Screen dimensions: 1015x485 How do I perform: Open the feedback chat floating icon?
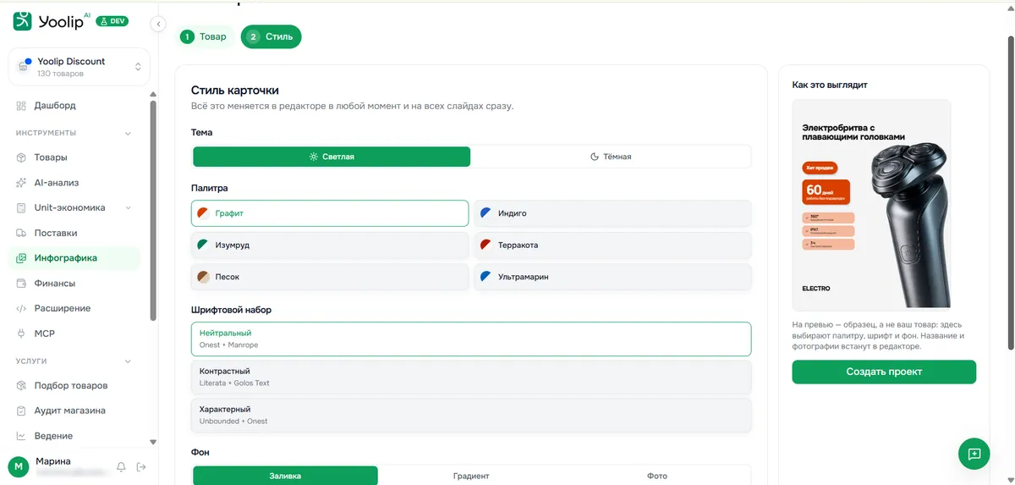974,454
